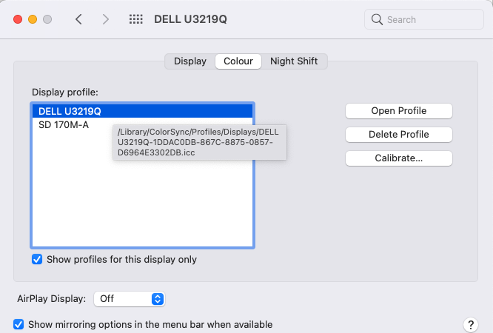Click the magnifying glass search icon
Viewport: 493px width, 333px height.
click(377, 20)
